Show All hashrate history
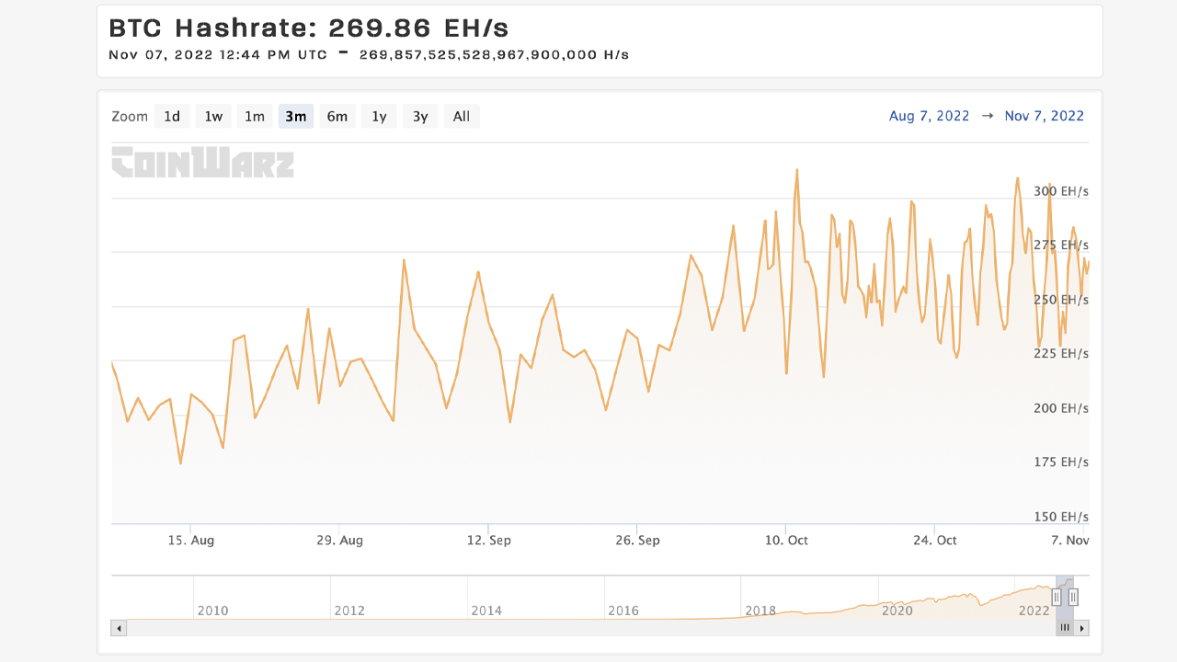Viewport: 1177px width, 662px height. [462, 117]
